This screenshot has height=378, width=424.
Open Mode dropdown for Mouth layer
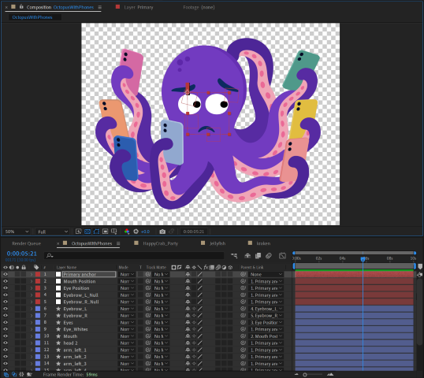click(x=127, y=336)
